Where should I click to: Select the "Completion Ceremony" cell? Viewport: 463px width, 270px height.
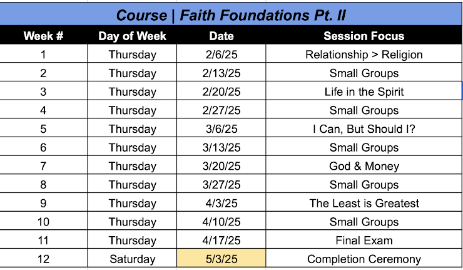point(364,259)
